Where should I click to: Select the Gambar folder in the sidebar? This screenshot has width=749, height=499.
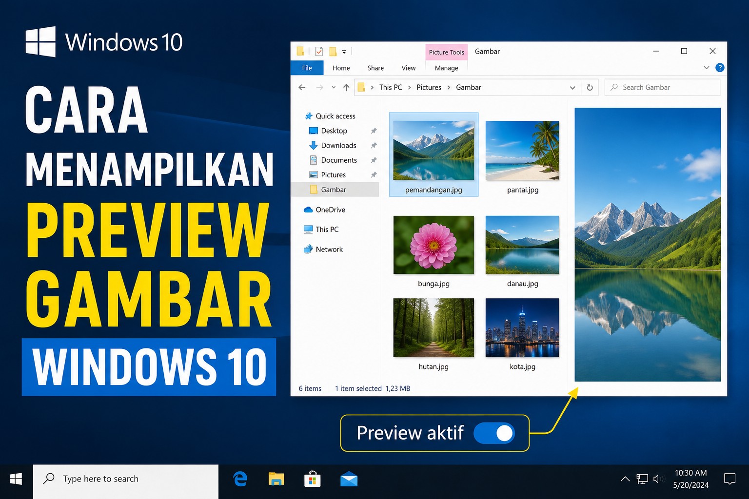[x=335, y=190]
